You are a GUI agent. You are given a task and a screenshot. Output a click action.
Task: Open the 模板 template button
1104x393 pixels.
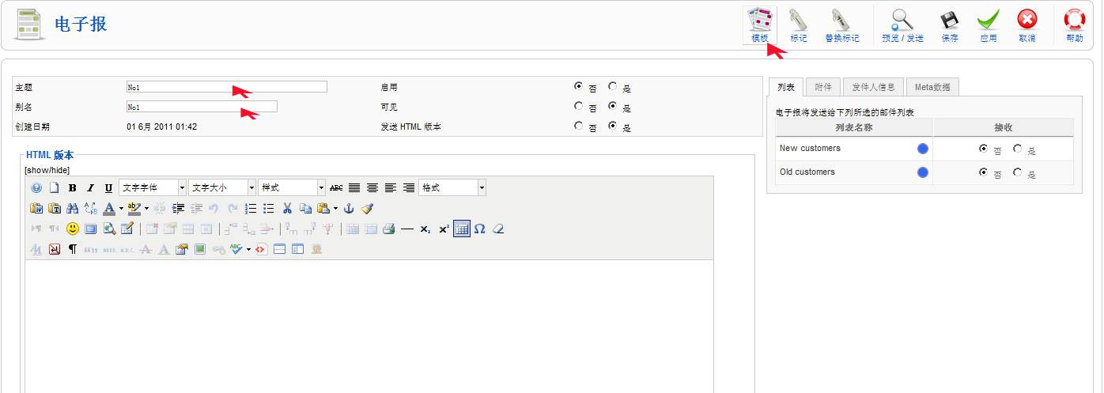coord(760,25)
